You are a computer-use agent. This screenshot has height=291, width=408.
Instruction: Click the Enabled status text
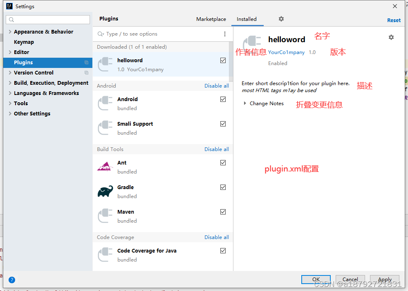[278, 63]
